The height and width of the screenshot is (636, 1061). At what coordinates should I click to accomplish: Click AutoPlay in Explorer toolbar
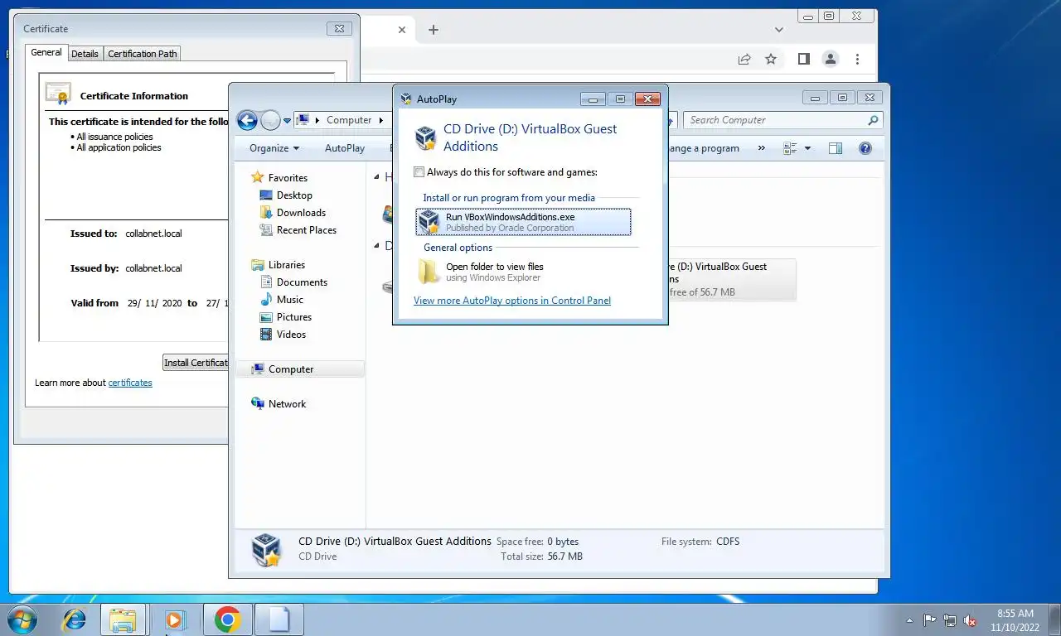tap(345, 148)
